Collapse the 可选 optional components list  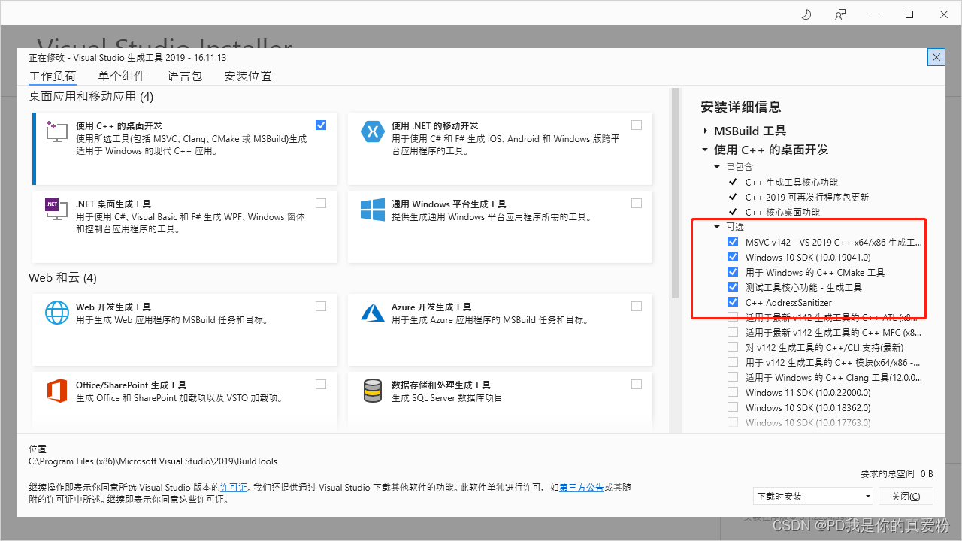717,227
